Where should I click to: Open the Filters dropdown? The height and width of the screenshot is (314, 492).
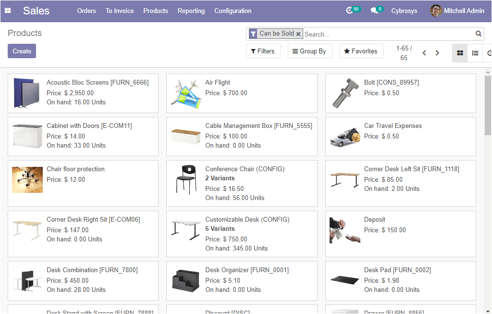(263, 51)
